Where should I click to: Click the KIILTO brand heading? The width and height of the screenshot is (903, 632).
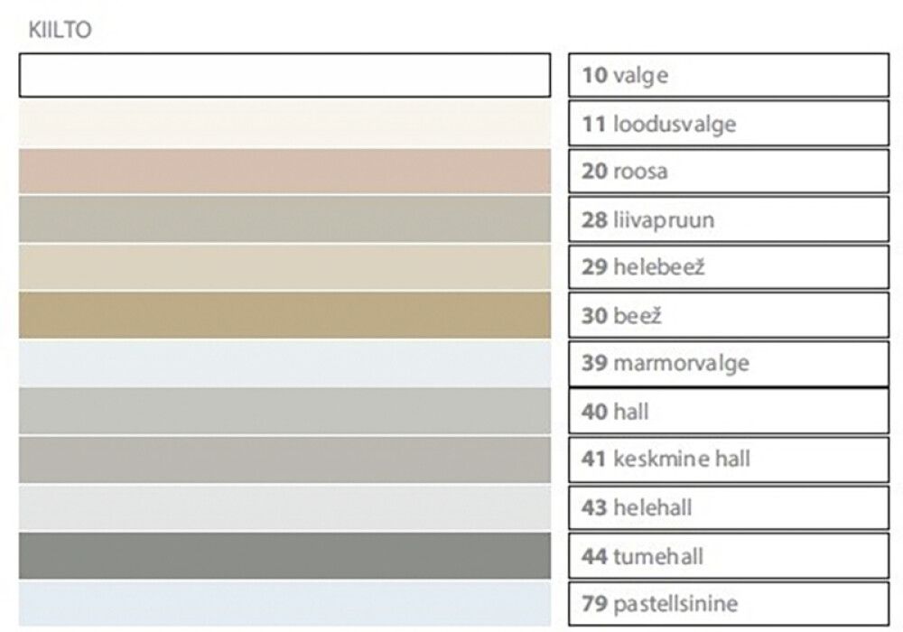(60, 32)
